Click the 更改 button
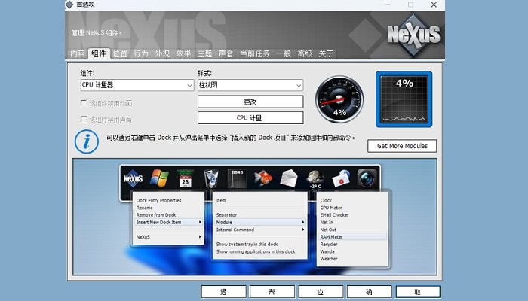This screenshot has height=301, width=528. tap(250, 102)
